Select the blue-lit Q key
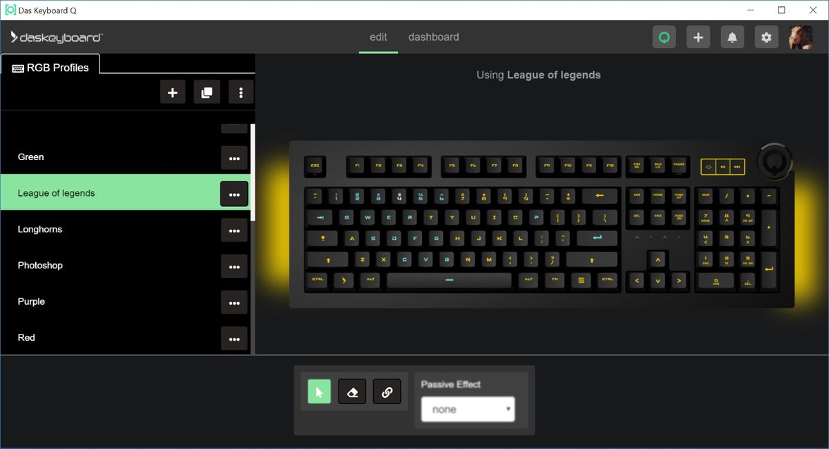Screen dimensions: 829x449 click(347, 217)
